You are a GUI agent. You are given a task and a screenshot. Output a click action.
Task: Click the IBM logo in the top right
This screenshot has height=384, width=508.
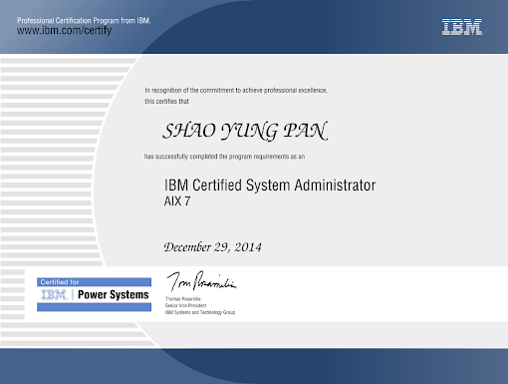(462, 27)
